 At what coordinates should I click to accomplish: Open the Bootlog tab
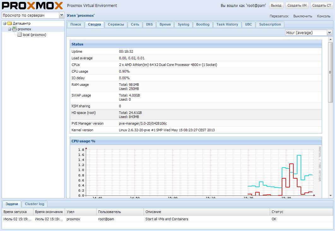click(x=203, y=24)
